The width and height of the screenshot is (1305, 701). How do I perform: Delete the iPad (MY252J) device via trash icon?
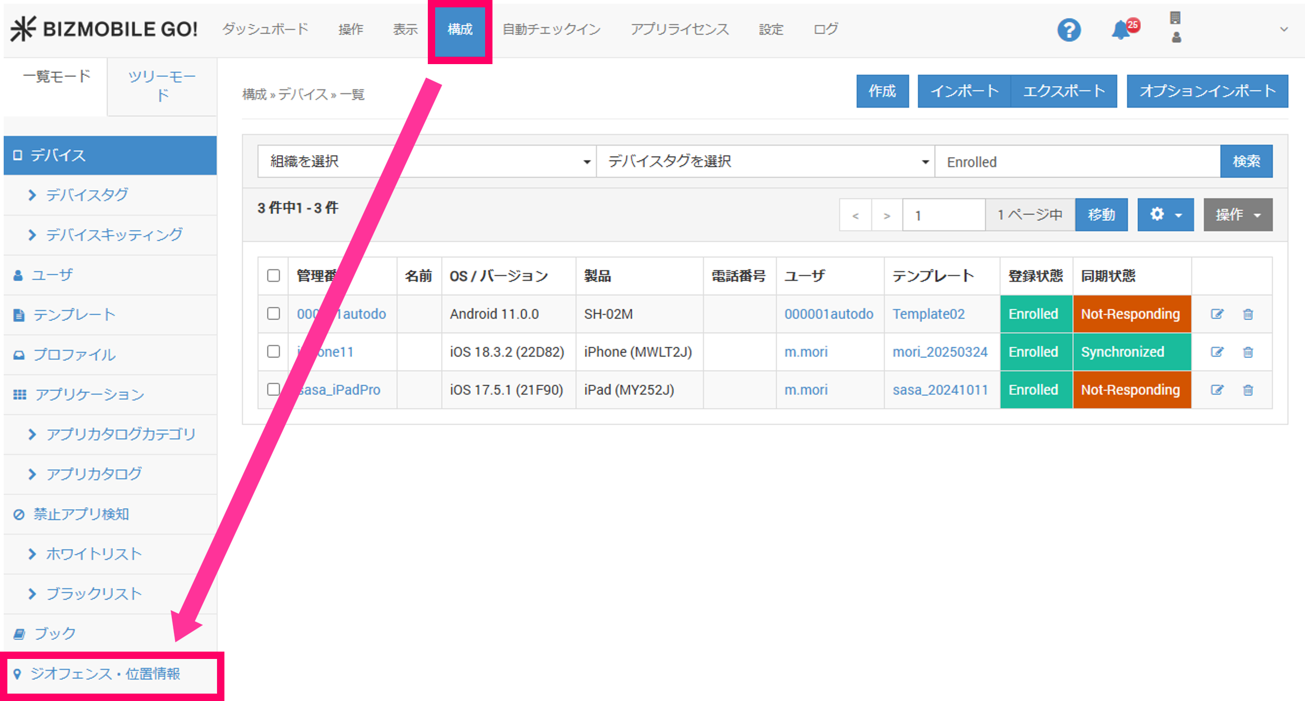(1248, 390)
